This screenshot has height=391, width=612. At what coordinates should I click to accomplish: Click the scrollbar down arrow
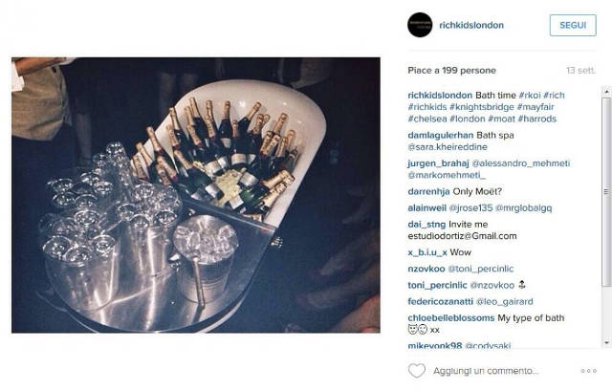(606, 343)
